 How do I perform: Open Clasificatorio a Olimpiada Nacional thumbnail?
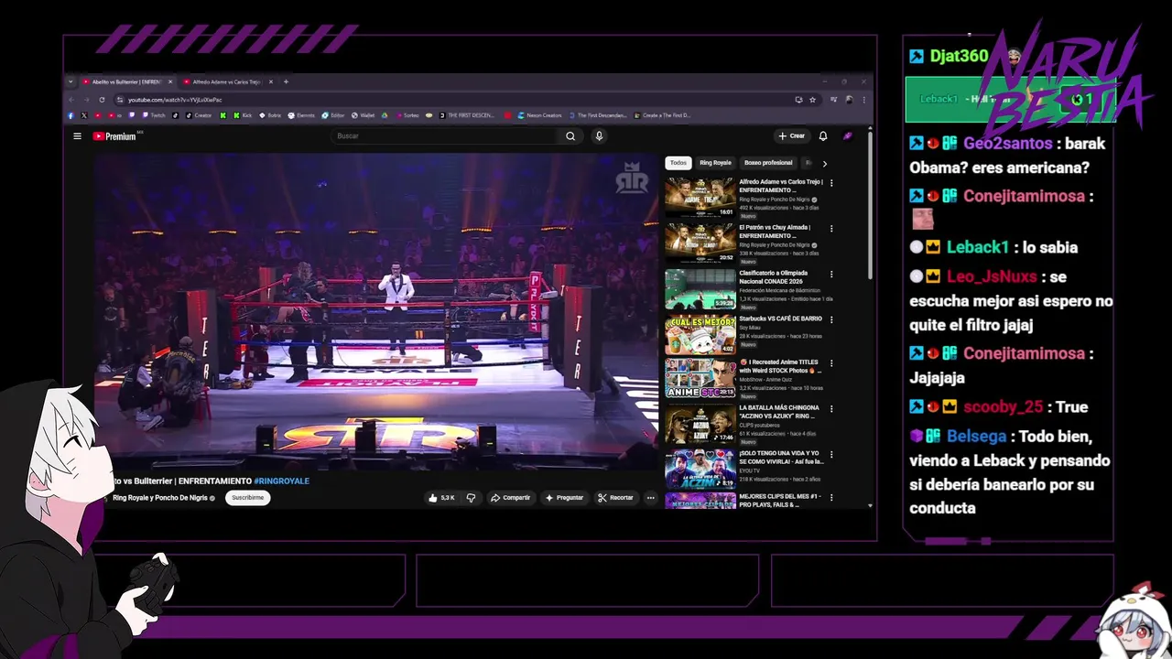click(x=700, y=287)
